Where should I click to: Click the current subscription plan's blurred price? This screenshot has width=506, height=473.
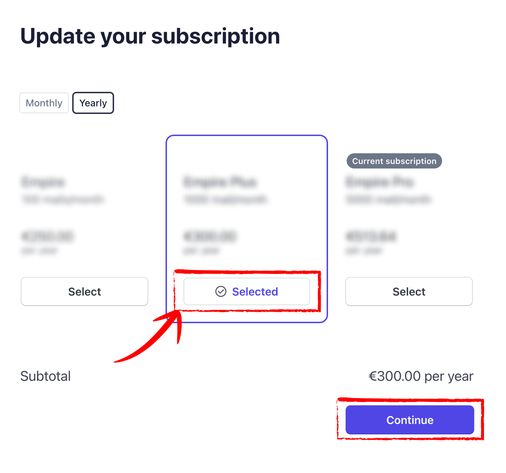(371, 236)
